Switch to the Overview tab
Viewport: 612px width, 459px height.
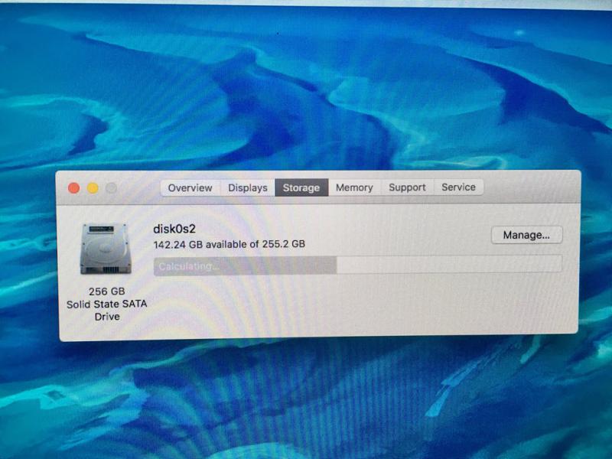(190, 187)
